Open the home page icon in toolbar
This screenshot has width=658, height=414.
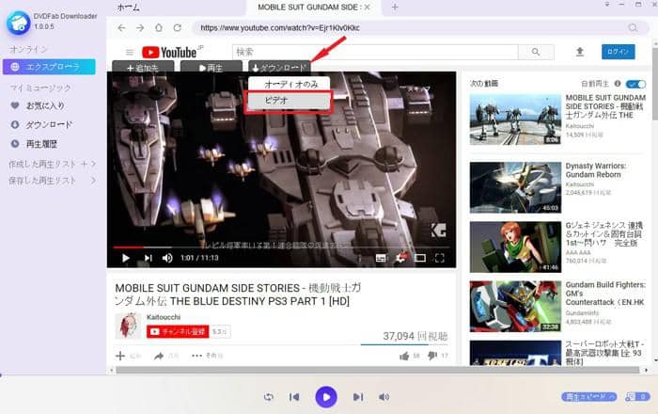coord(159,27)
